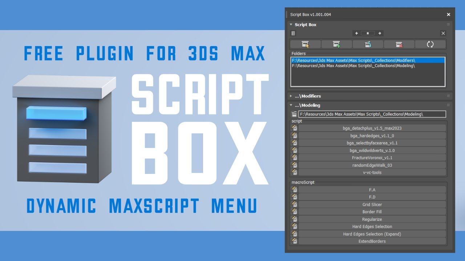Click the grip handle on the Script Box rollout
The width and height of the screenshot is (465, 261).
(x=448, y=25)
